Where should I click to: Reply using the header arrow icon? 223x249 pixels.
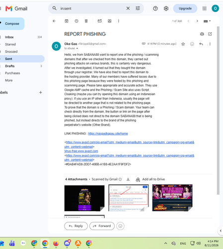[x=201, y=44]
